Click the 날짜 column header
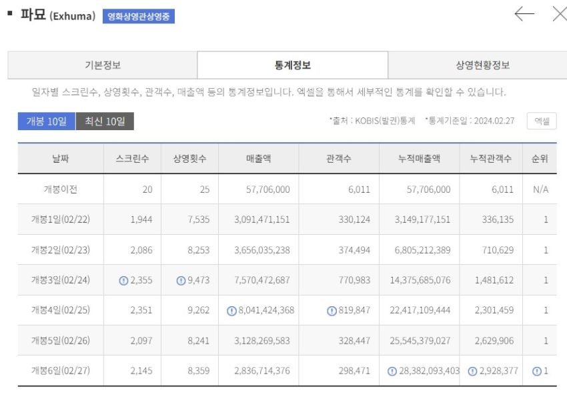The width and height of the screenshot is (567, 395). pyautogui.click(x=61, y=158)
